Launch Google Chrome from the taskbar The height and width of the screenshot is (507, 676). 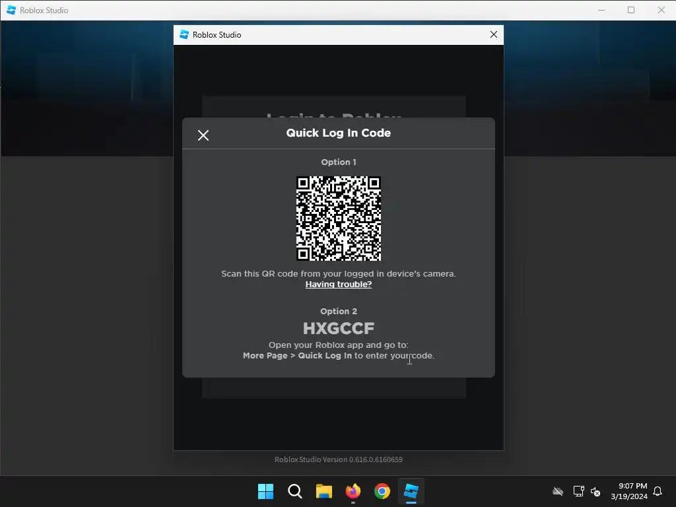point(382,491)
